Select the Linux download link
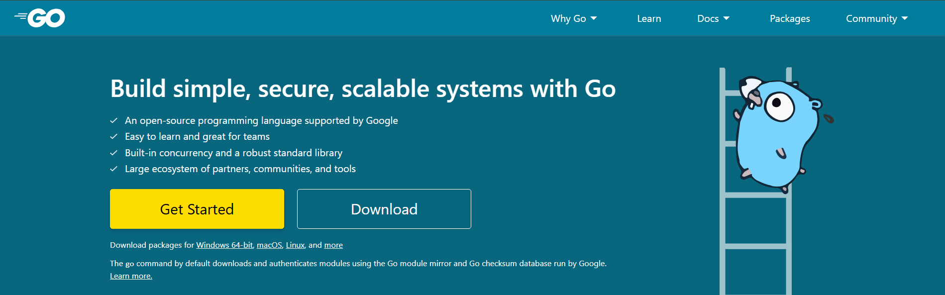The height and width of the screenshot is (295, 945). point(295,245)
